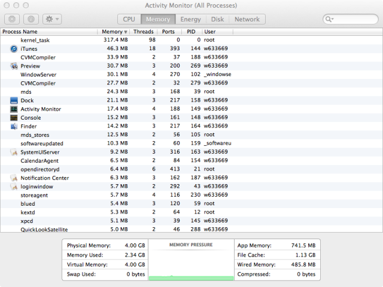The image size is (383, 287).
Task: Select the Console process name
Action: point(31,118)
